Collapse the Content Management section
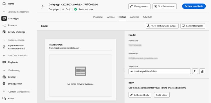The height and width of the screenshot is (103, 211). [4, 92]
